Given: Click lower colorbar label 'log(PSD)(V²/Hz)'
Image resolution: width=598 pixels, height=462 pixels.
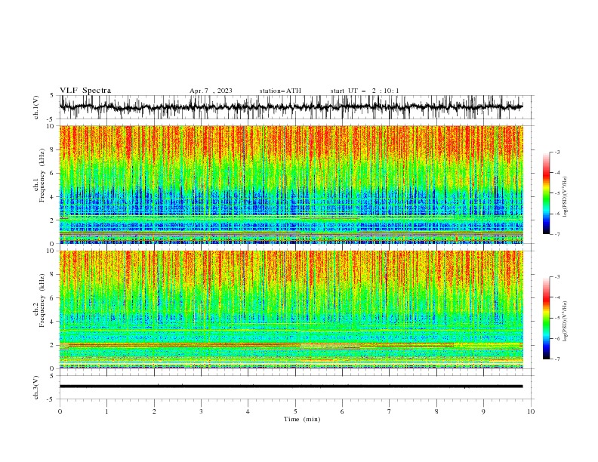Looking at the screenshot, I should [566, 322].
